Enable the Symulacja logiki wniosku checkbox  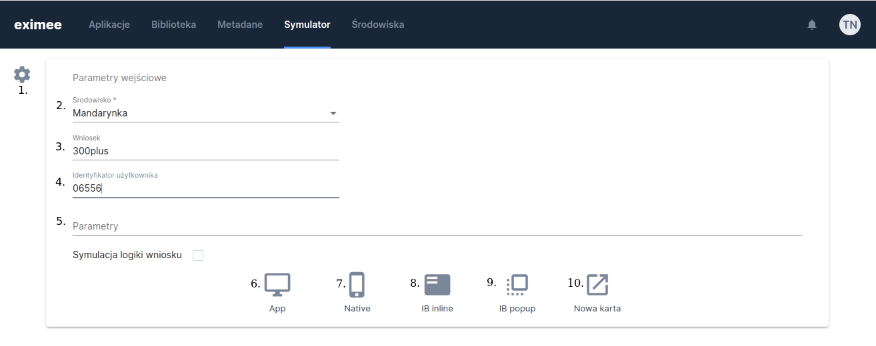click(198, 256)
